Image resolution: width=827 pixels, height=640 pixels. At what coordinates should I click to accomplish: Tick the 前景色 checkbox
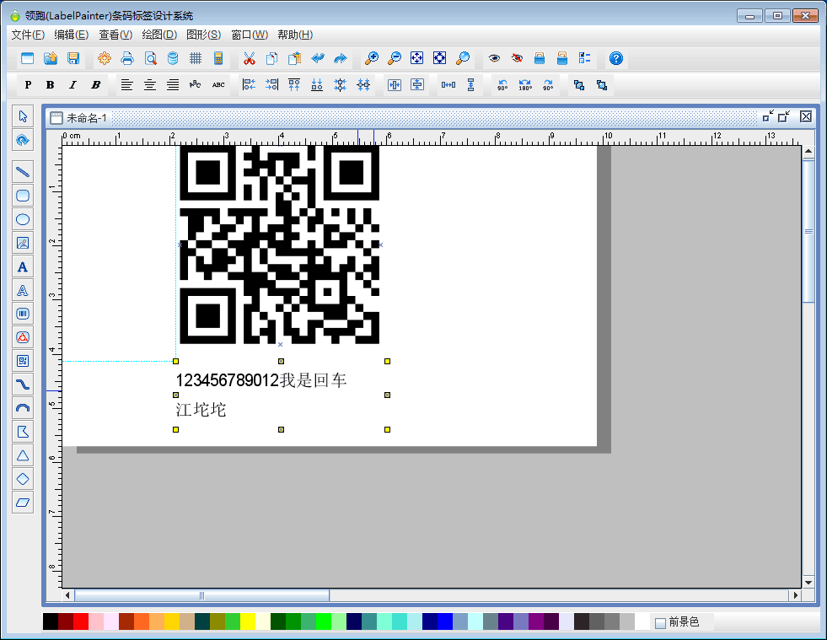660,623
